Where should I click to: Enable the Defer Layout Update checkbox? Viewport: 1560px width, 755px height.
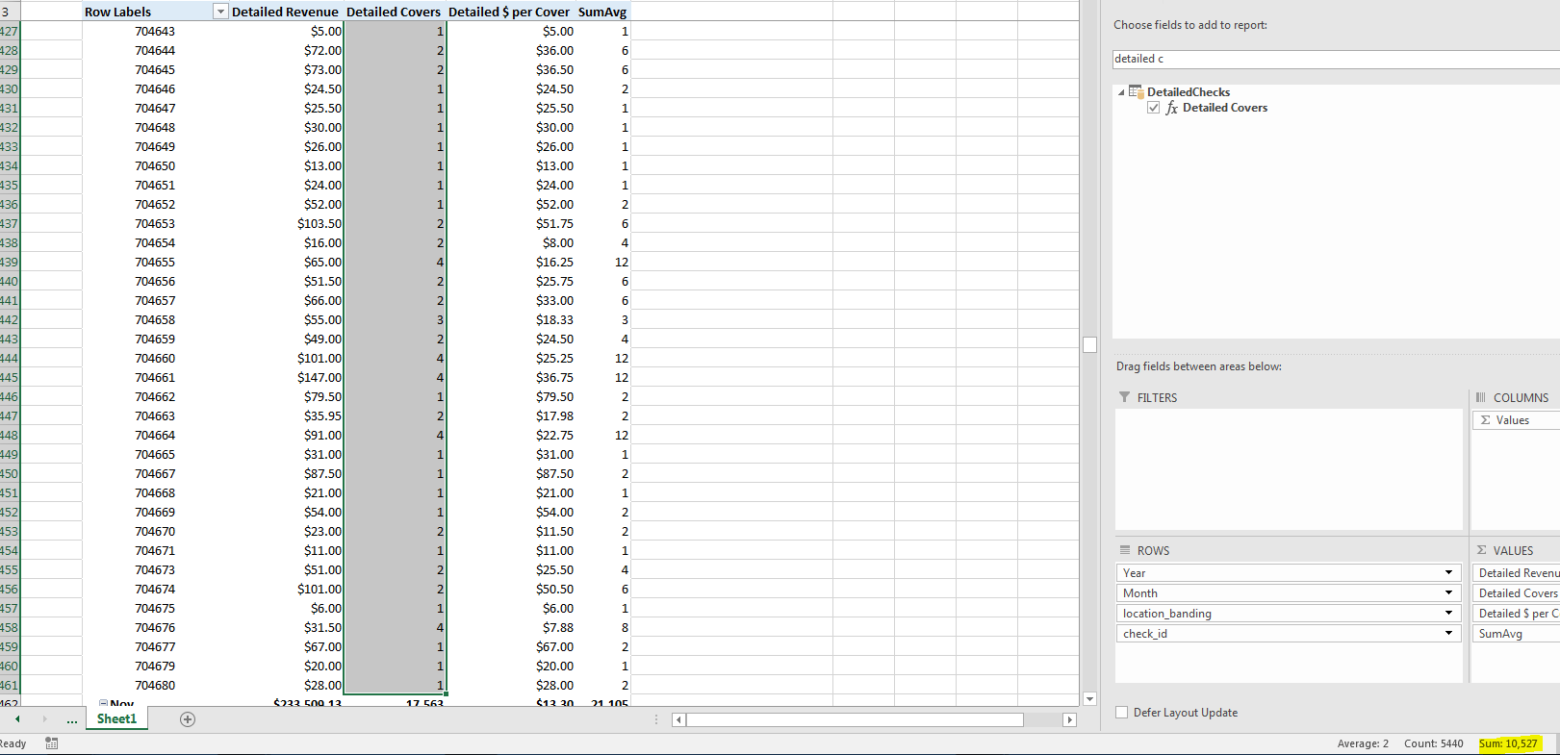tap(1121, 713)
